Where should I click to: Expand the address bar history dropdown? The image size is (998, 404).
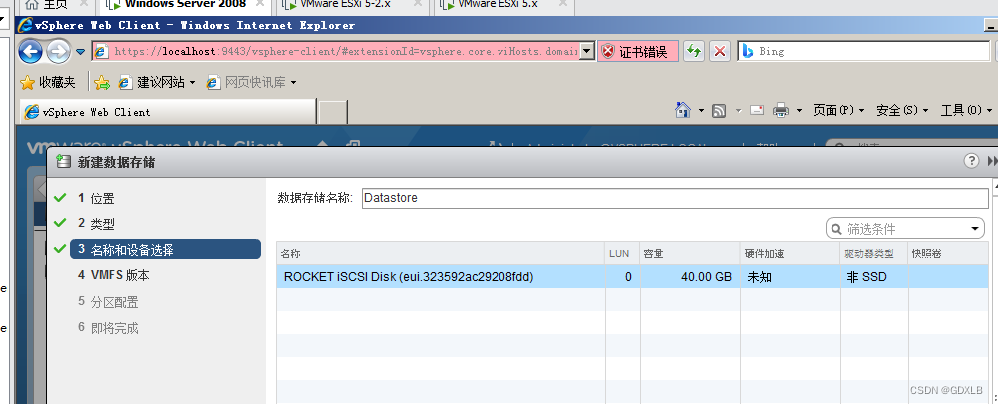pyautogui.click(x=587, y=51)
